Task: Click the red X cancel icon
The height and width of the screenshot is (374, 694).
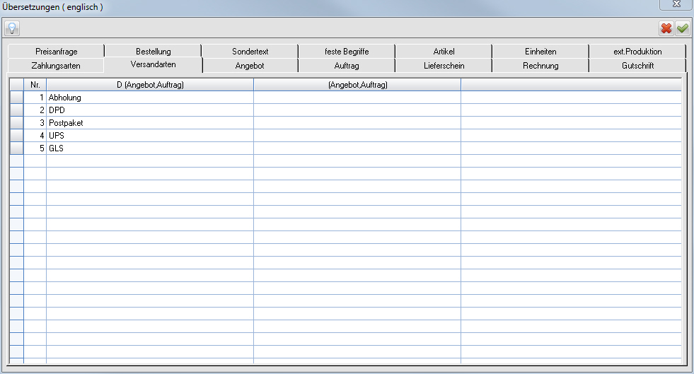Action: click(666, 28)
